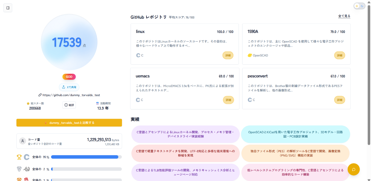This screenshot has height=181, width=371.
Task: Click the OpenSCAD icon in 1590A card
Action: click(x=250, y=55)
